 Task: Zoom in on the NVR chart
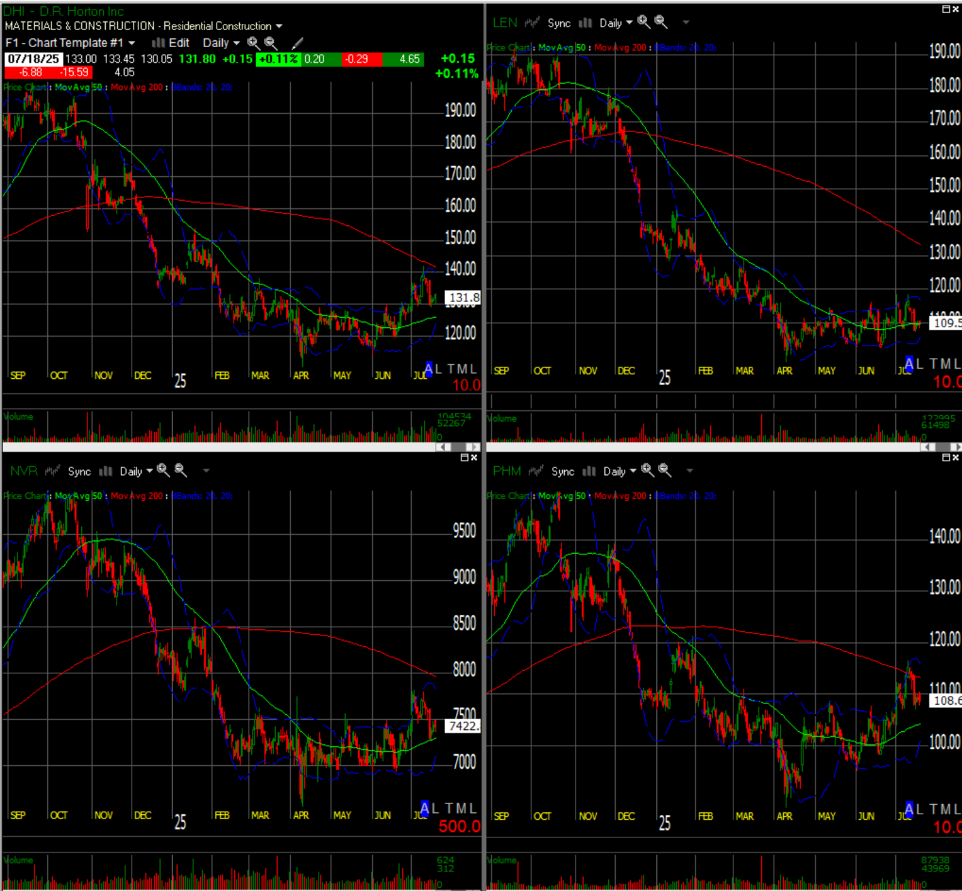tap(163, 470)
